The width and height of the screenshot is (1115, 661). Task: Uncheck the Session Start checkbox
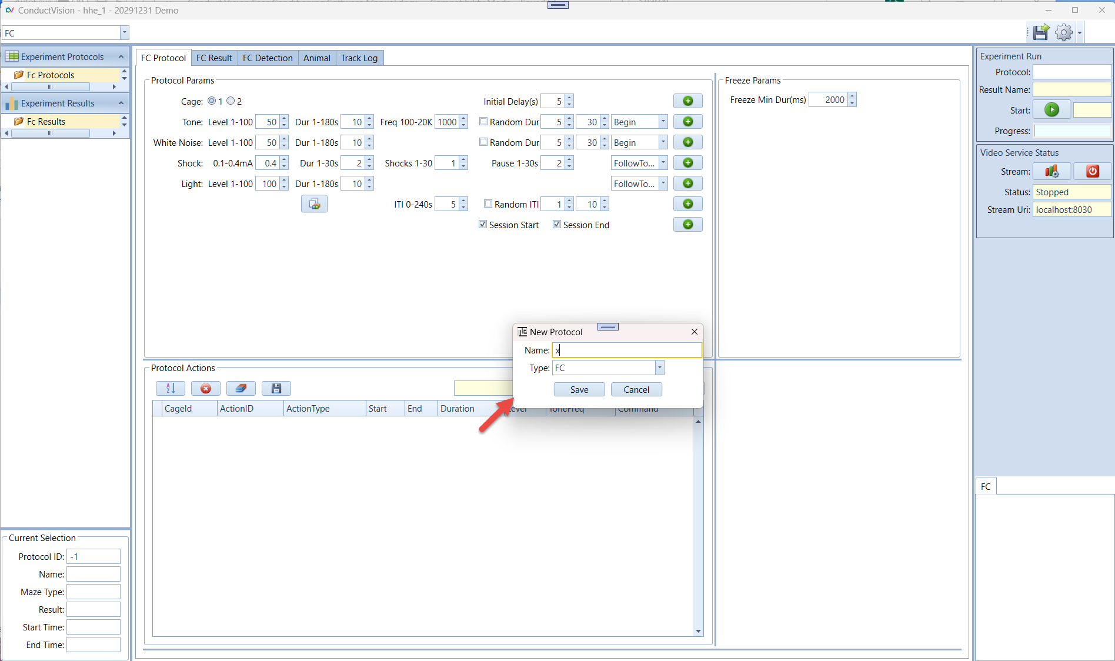[483, 225]
